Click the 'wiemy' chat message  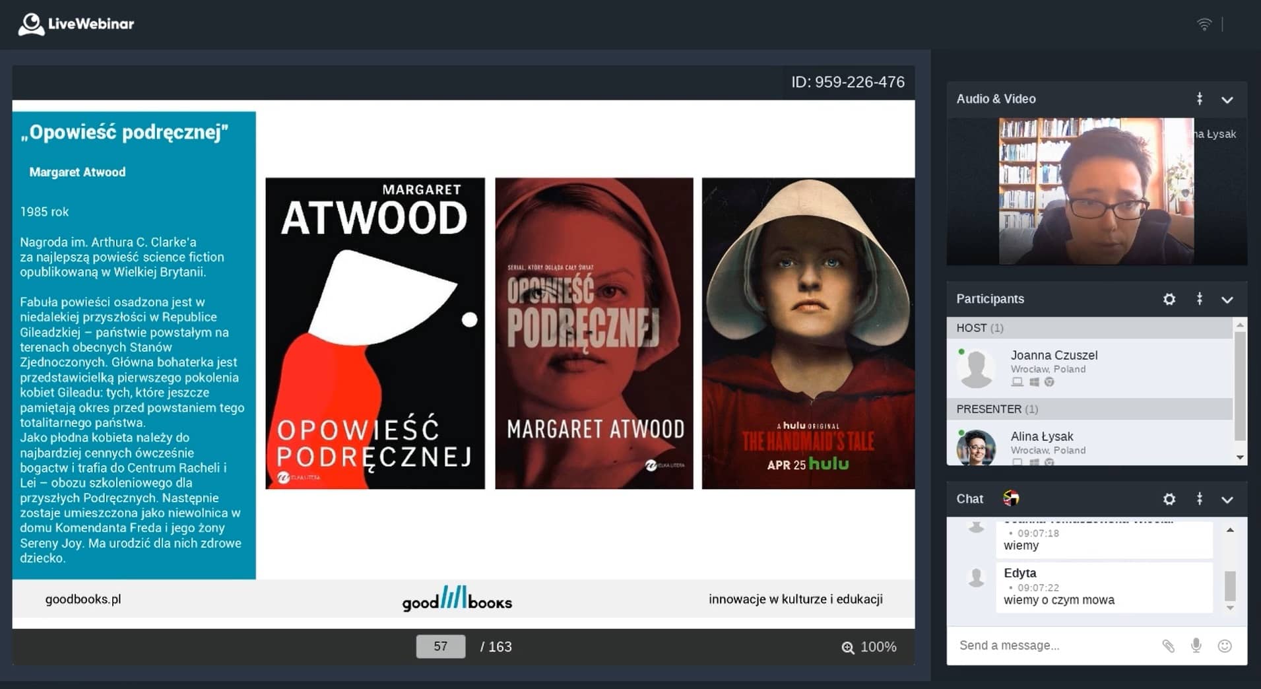pos(1104,540)
